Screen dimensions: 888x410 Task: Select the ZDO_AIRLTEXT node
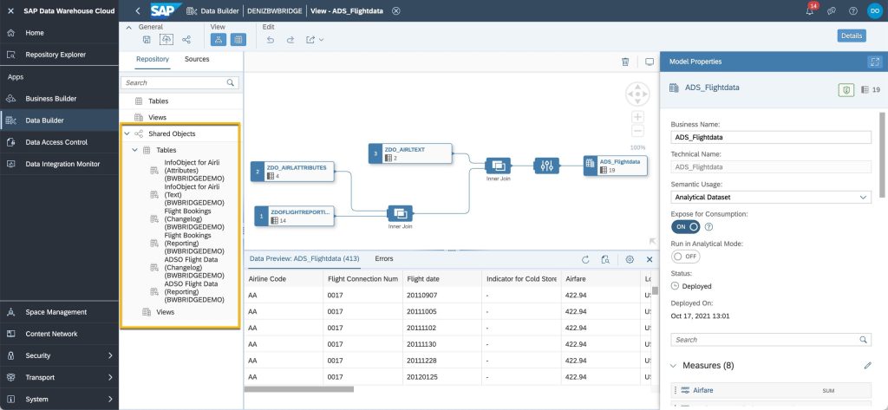point(410,153)
